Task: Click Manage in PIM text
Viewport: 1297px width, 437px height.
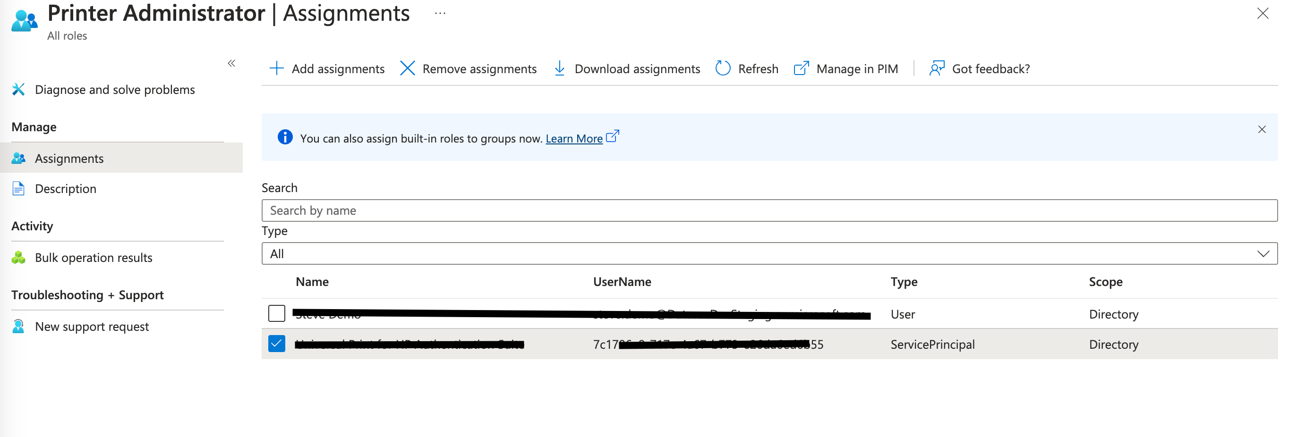Action: [857, 69]
